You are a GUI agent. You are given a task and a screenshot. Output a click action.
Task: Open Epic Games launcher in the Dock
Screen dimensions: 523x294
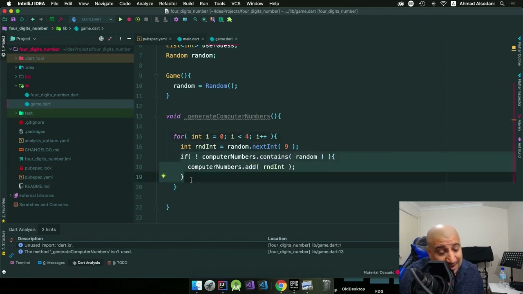294,285
